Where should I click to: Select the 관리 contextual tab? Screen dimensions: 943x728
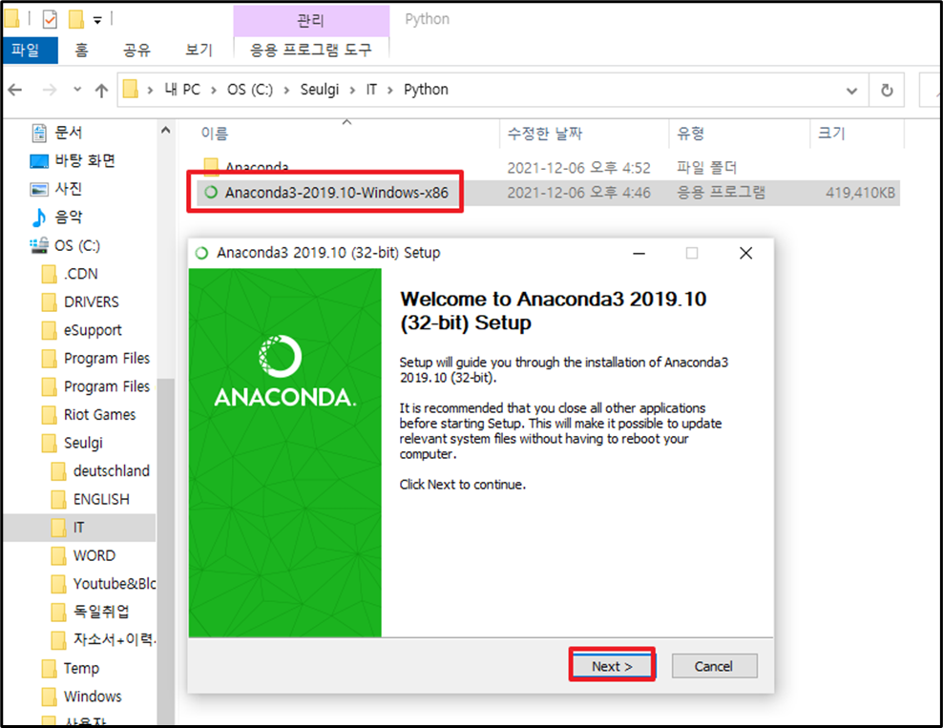311,21
